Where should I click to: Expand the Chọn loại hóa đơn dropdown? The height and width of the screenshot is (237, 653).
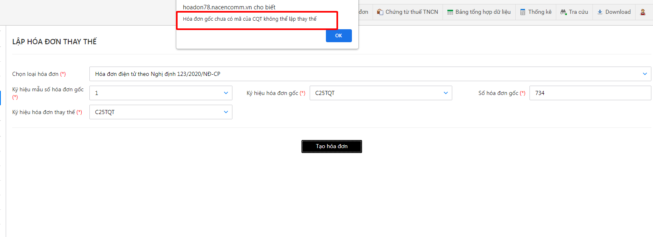click(x=370, y=74)
